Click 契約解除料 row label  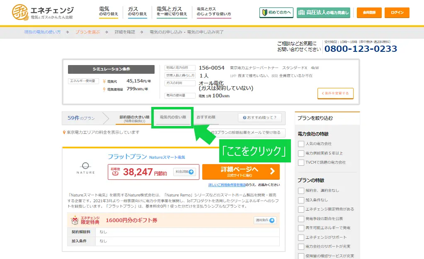point(81,232)
